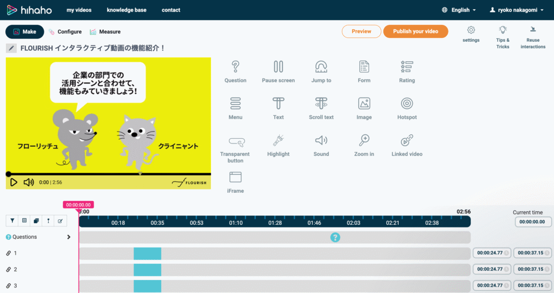Add a Highlight interaction
The width and height of the screenshot is (554, 293).
(x=278, y=146)
